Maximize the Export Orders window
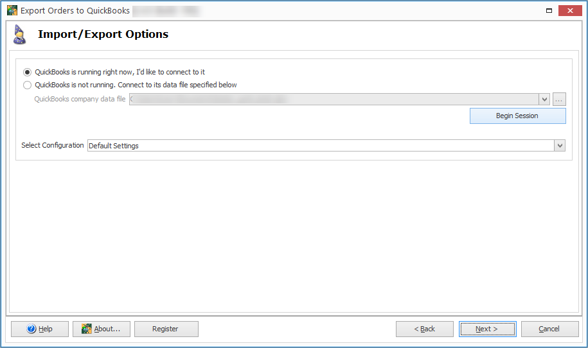The height and width of the screenshot is (348, 588). click(549, 11)
